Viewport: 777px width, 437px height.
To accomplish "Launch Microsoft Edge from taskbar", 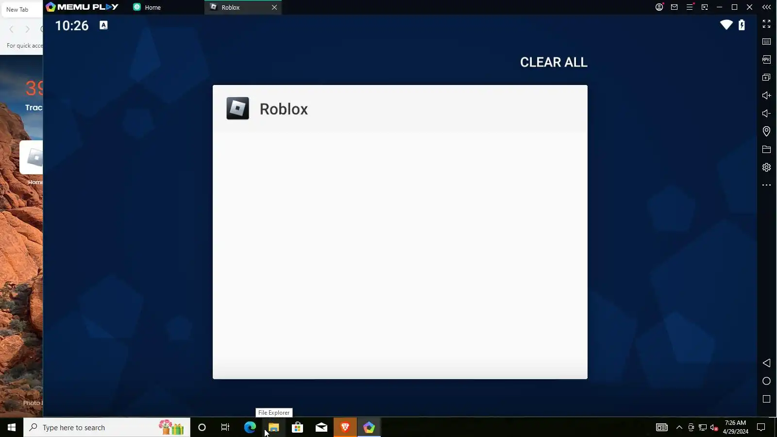I will [250, 427].
